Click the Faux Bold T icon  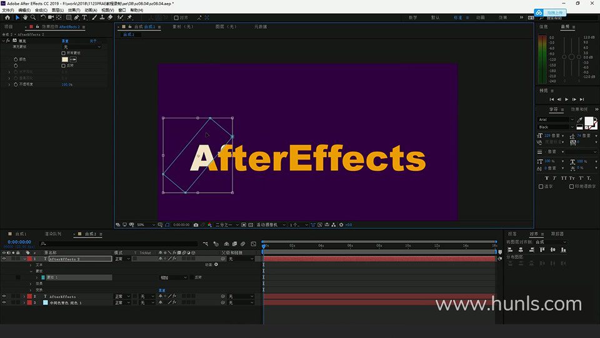(x=546, y=178)
